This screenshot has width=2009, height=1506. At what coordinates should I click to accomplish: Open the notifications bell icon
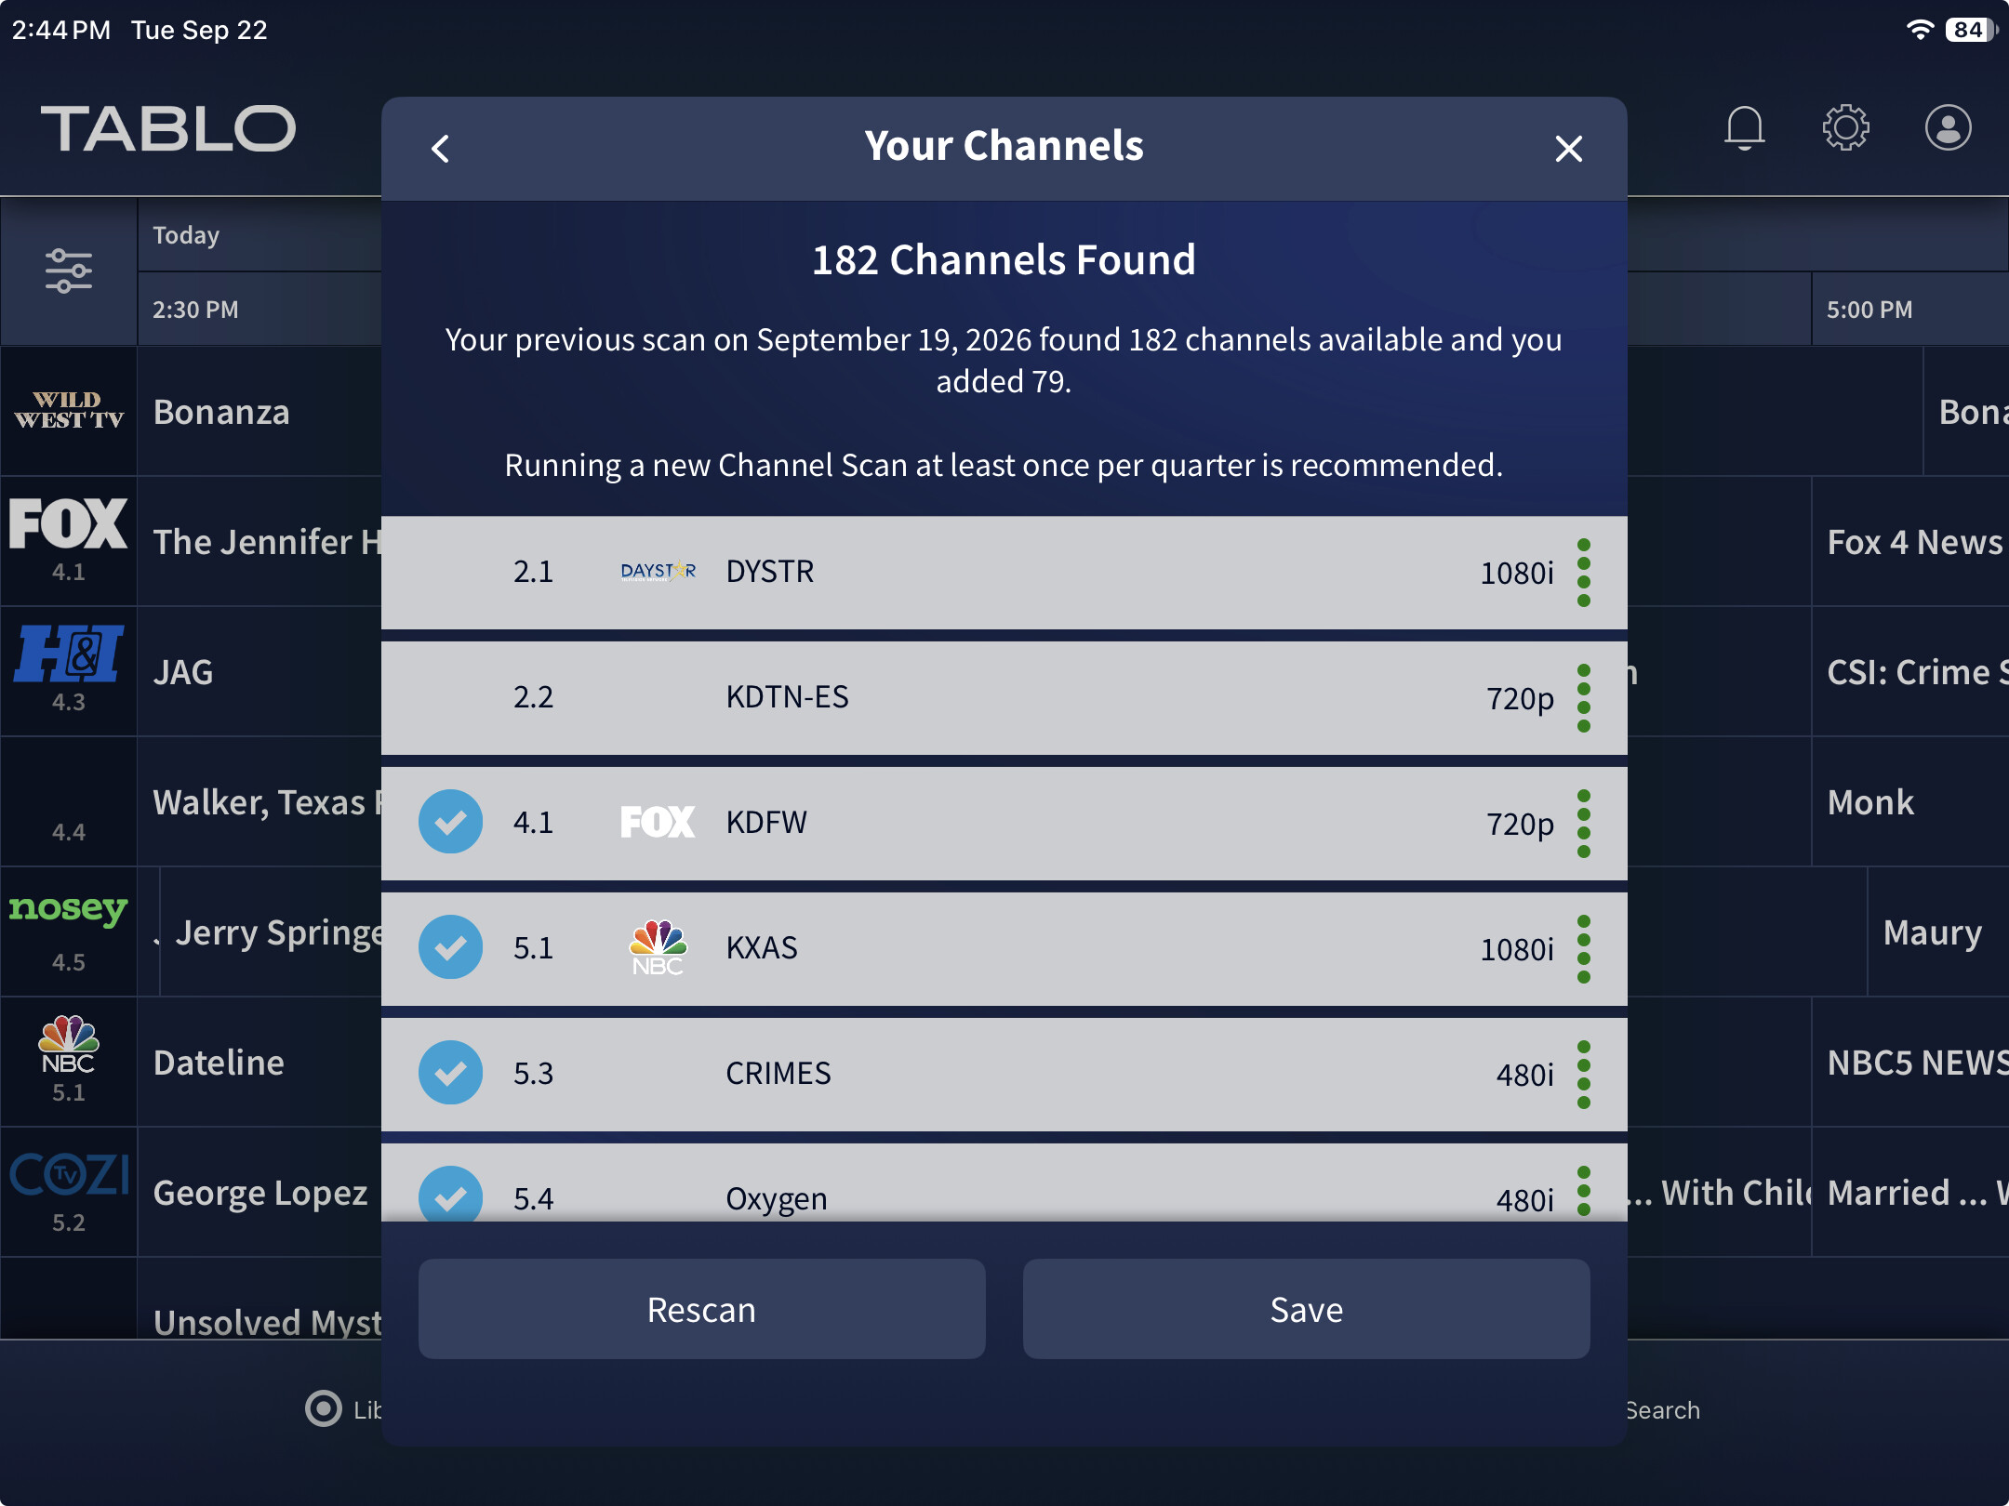(x=1744, y=127)
